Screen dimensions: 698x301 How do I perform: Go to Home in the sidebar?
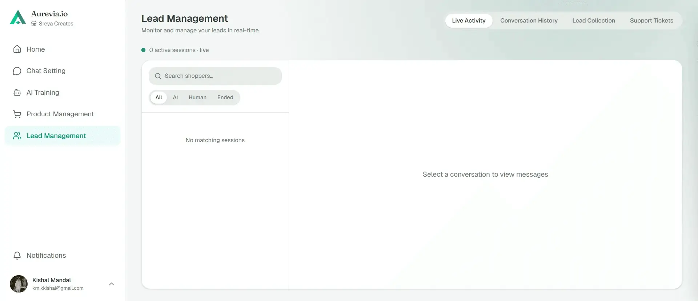(x=63, y=49)
